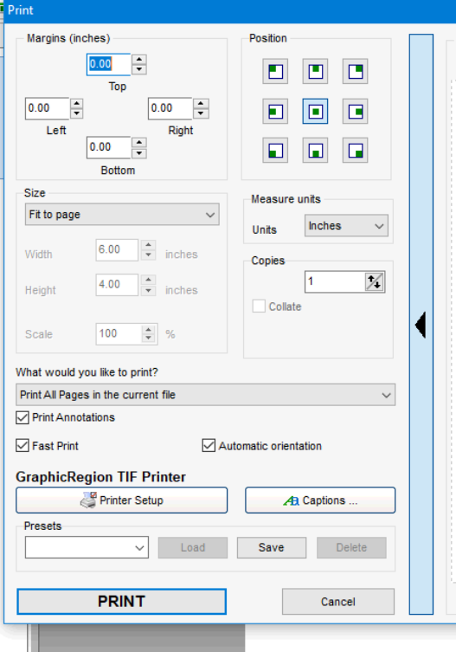Screen dimensions: 456x652
Task: Open the Presets combo box
Action: [x=87, y=547]
